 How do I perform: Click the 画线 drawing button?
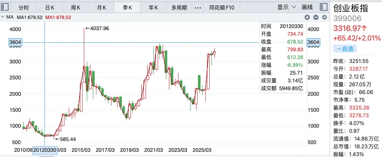[x=307, y=7]
